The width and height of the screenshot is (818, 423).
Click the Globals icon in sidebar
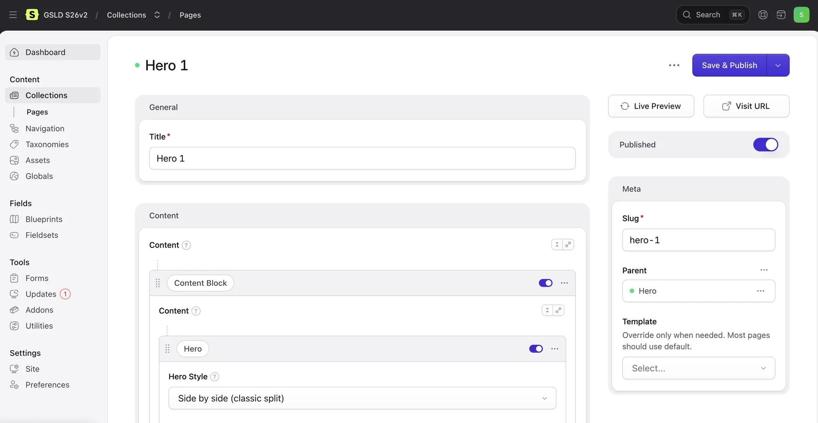tap(14, 176)
